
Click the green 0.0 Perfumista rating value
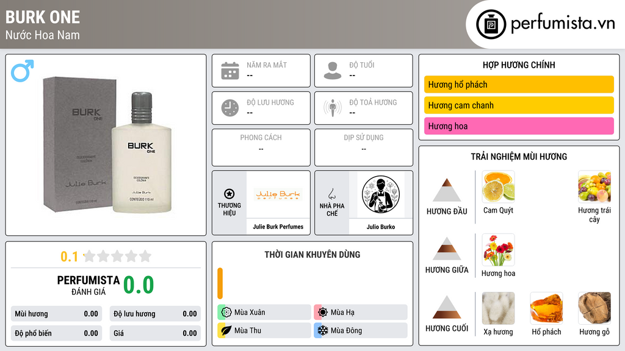(x=139, y=285)
